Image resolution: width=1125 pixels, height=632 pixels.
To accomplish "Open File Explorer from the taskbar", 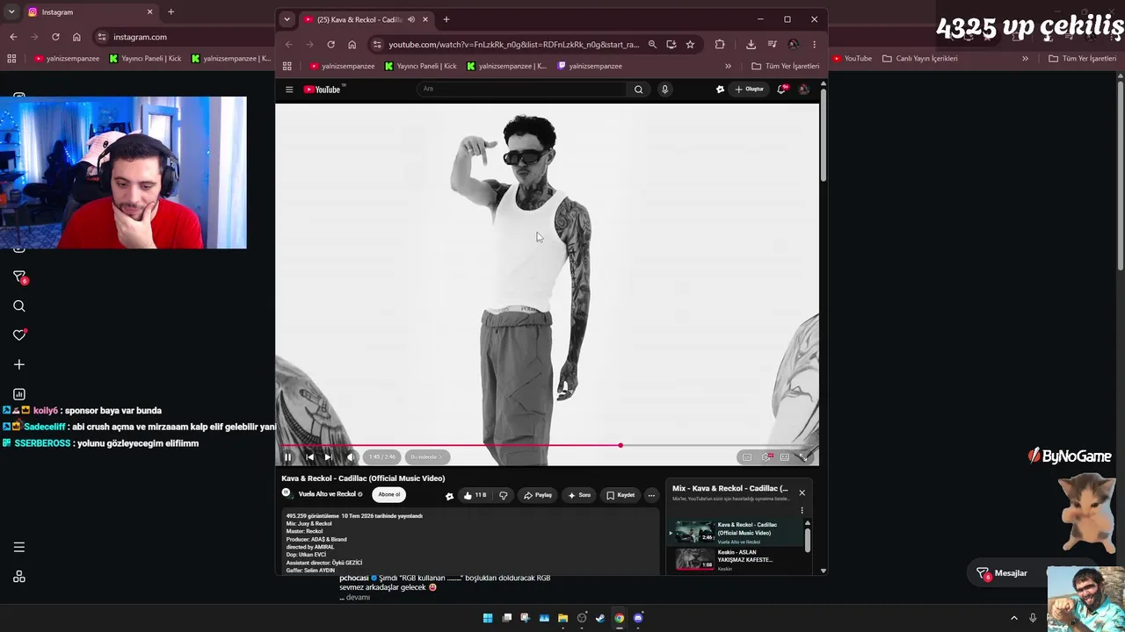I will [562, 618].
